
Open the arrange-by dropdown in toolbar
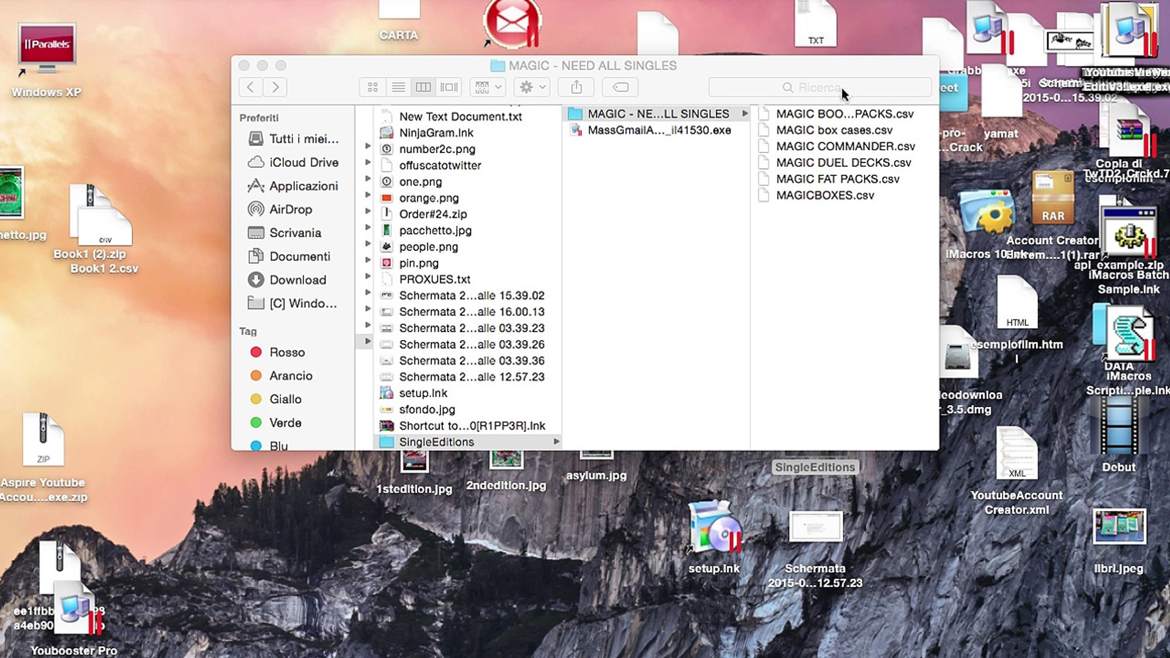tap(488, 87)
